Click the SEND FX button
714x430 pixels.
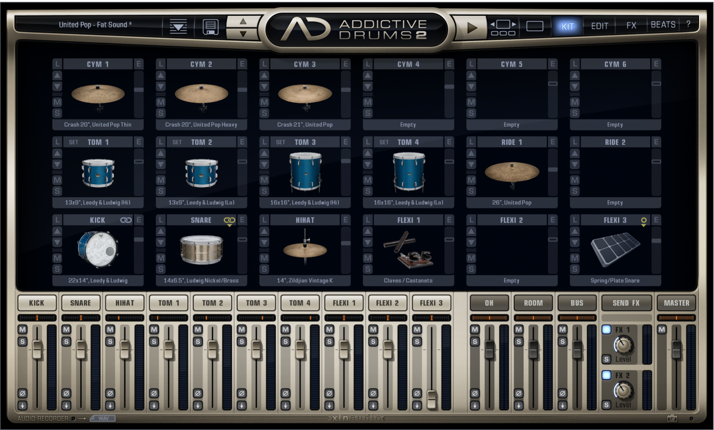(626, 303)
